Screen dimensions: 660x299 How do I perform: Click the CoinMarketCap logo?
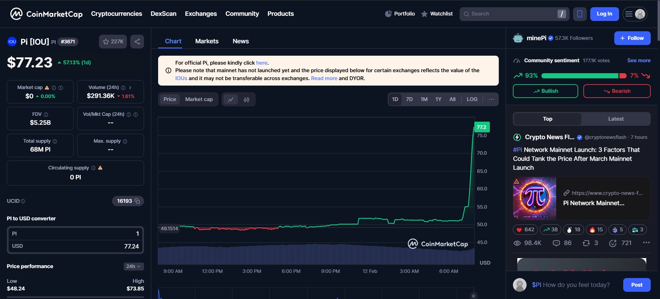coord(46,14)
